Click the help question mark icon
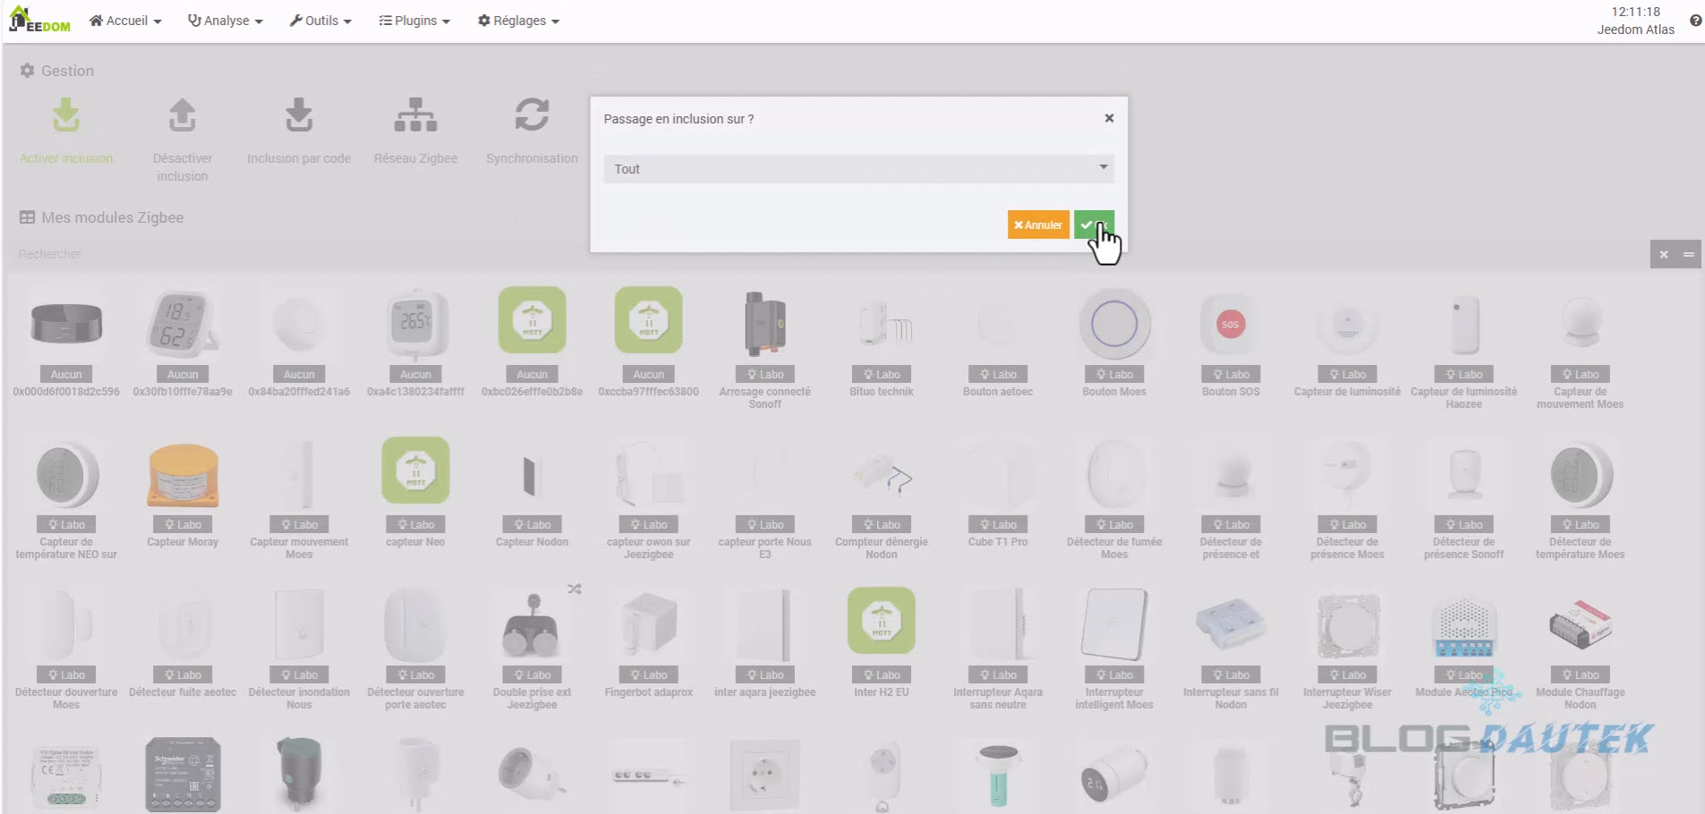Viewport: 1705px width, 814px height. click(1695, 21)
